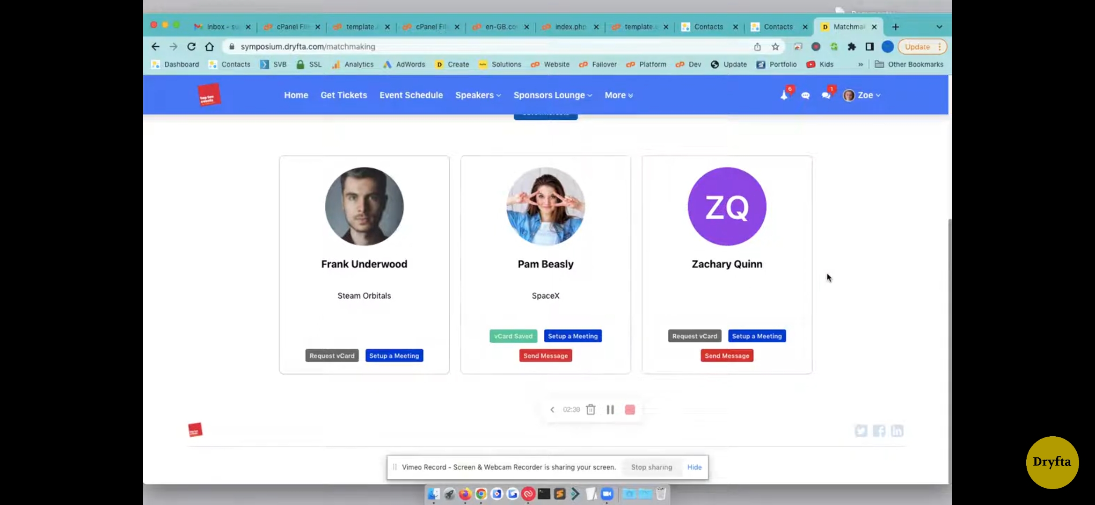Open the Kids bookmark

(820, 64)
